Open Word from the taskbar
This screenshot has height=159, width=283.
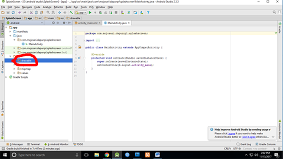point(157,155)
